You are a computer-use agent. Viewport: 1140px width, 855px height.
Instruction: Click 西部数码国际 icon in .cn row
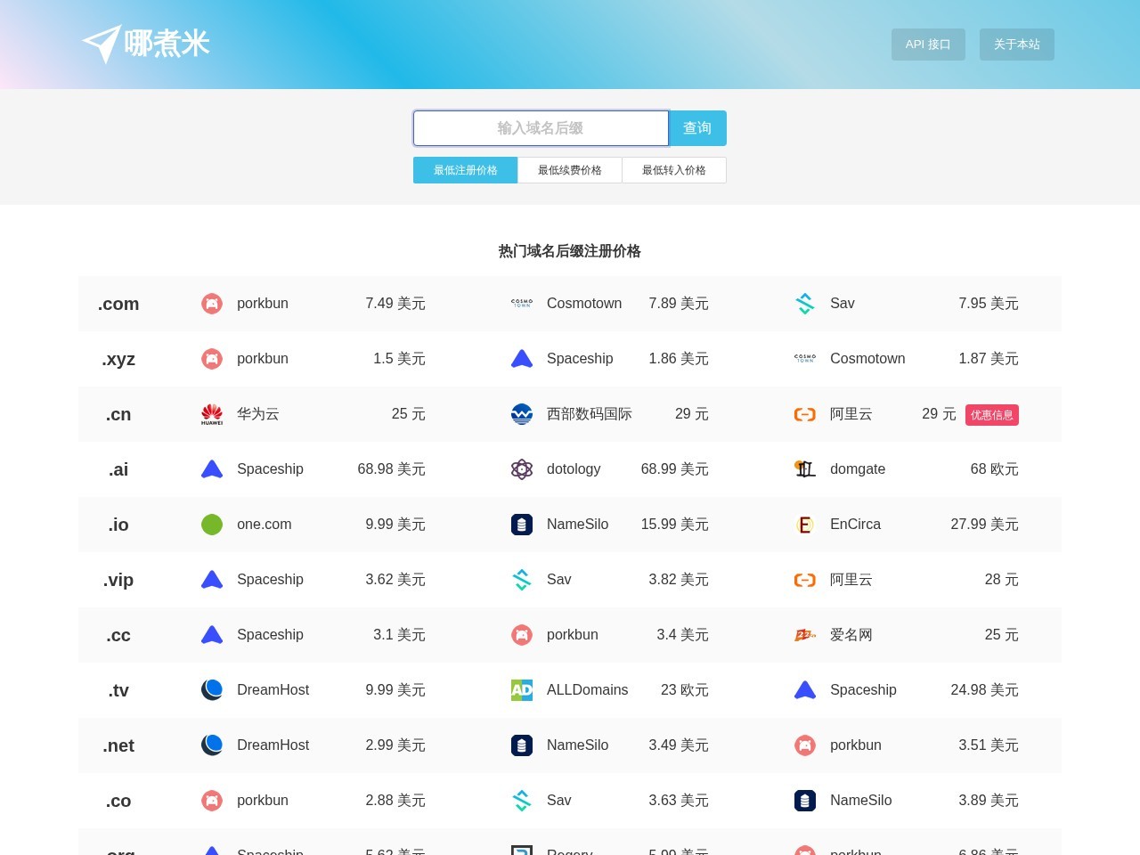(x=522, y=414)
